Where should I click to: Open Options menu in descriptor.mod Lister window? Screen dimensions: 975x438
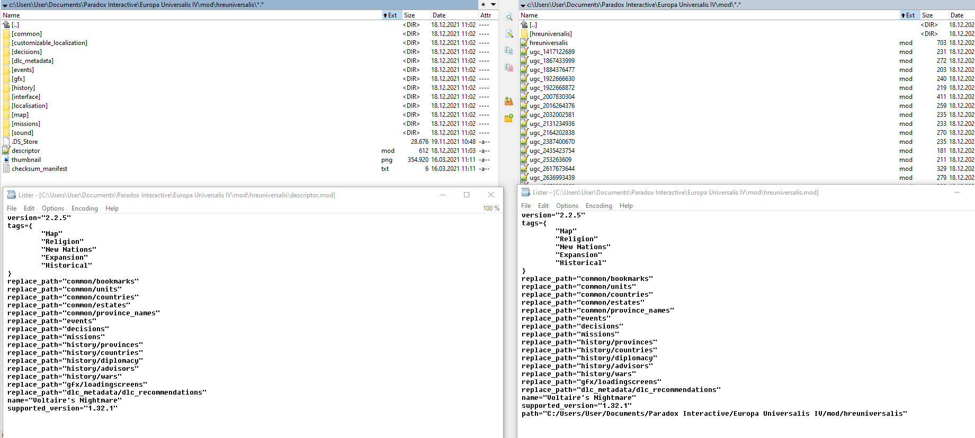53,208
